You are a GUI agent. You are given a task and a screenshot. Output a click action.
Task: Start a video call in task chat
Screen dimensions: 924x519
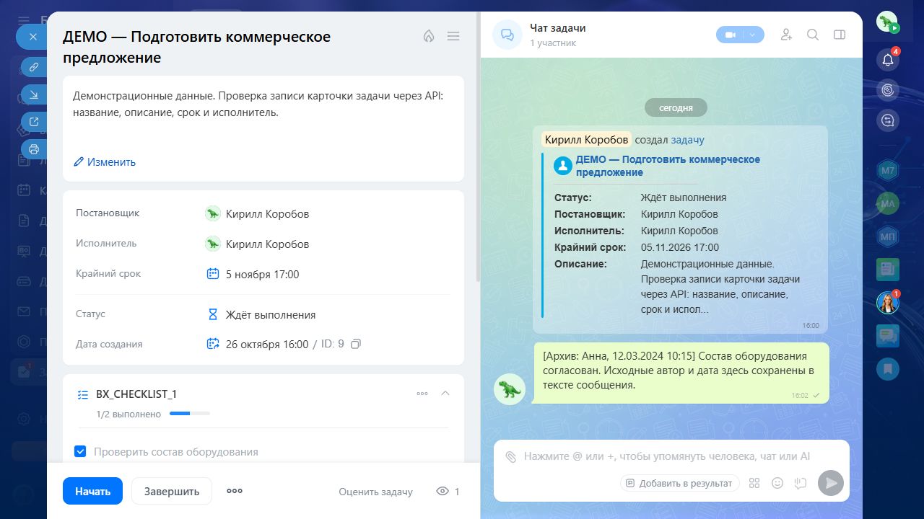point(730,35)
